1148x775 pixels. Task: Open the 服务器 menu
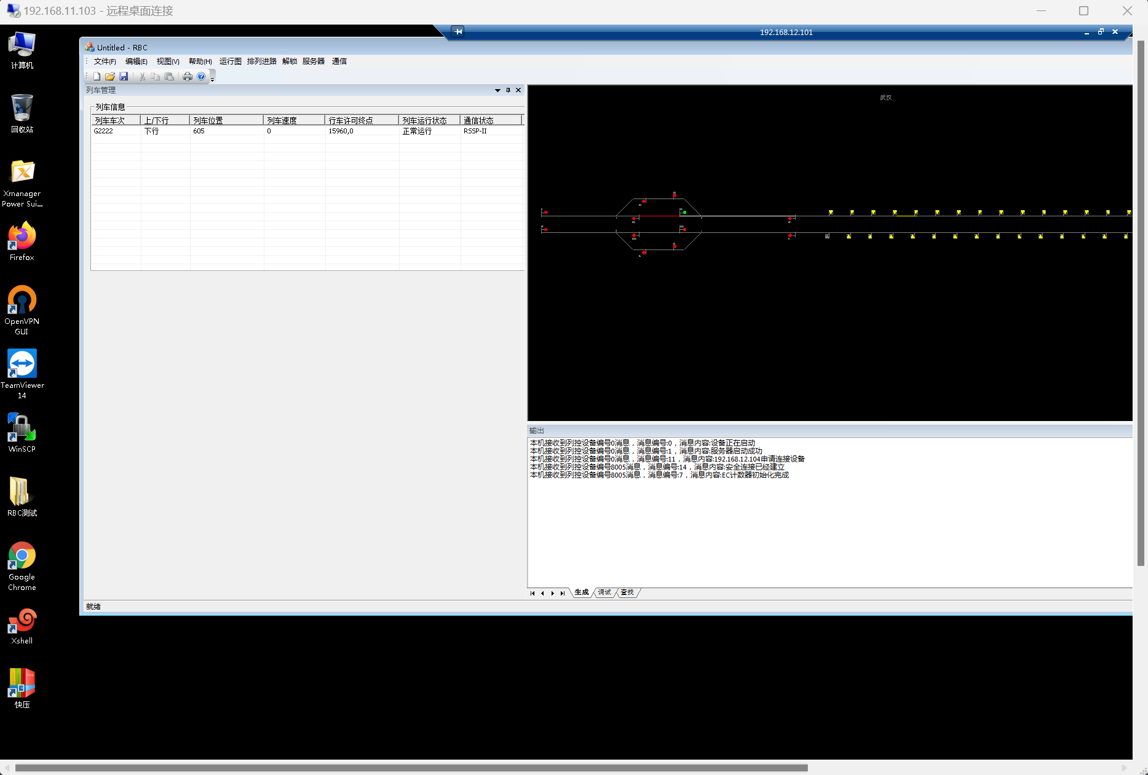pyautogui.click(x=314, y=61)
